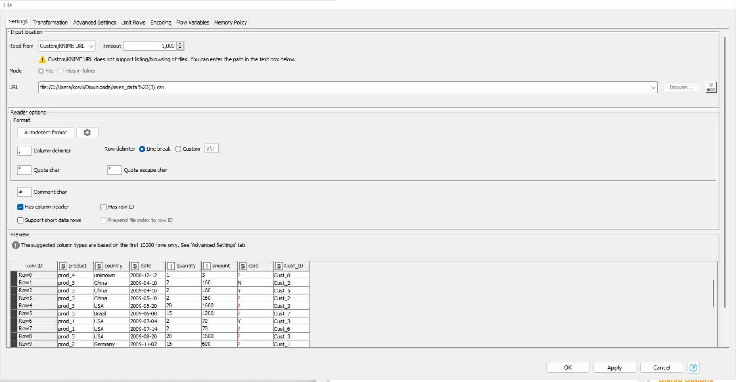Click the Comment char field
Screen dimensions: 736x382
(24, 192)
